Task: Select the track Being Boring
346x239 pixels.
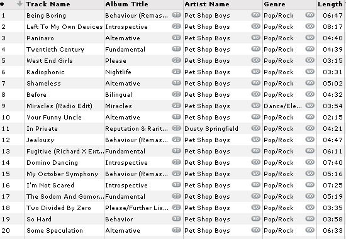Action: pos(46,16)
